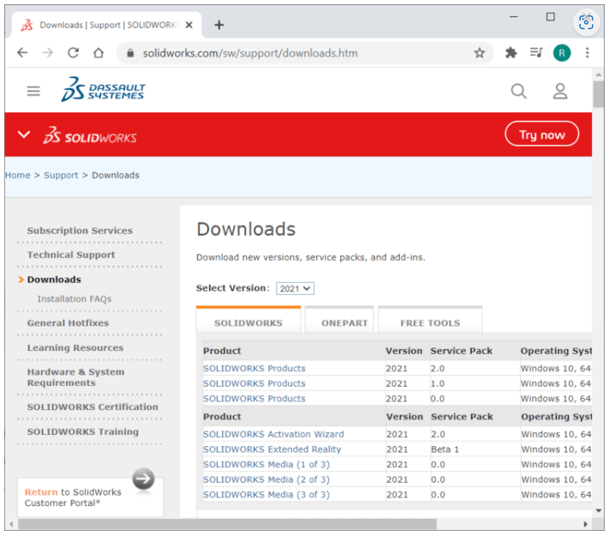Viewport: 609px width, 536px height.
Task: Open user account profile icon
Action: (560, 91)
